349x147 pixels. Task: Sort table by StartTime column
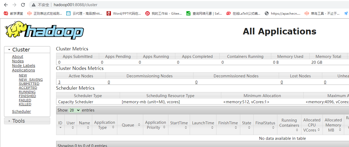click(x=179, y=125)
